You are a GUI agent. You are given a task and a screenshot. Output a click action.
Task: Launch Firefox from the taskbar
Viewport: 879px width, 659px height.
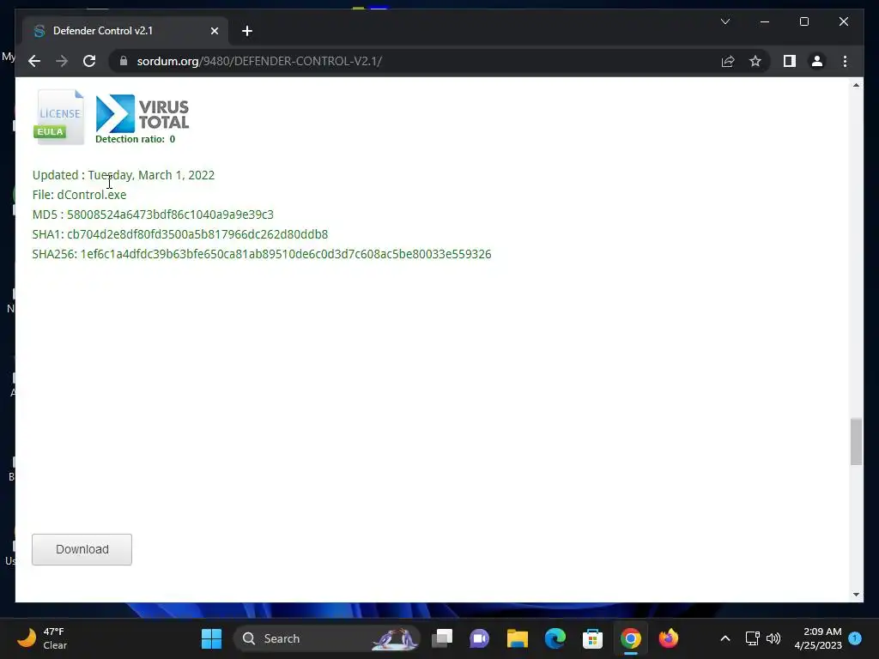coord(668,638)
